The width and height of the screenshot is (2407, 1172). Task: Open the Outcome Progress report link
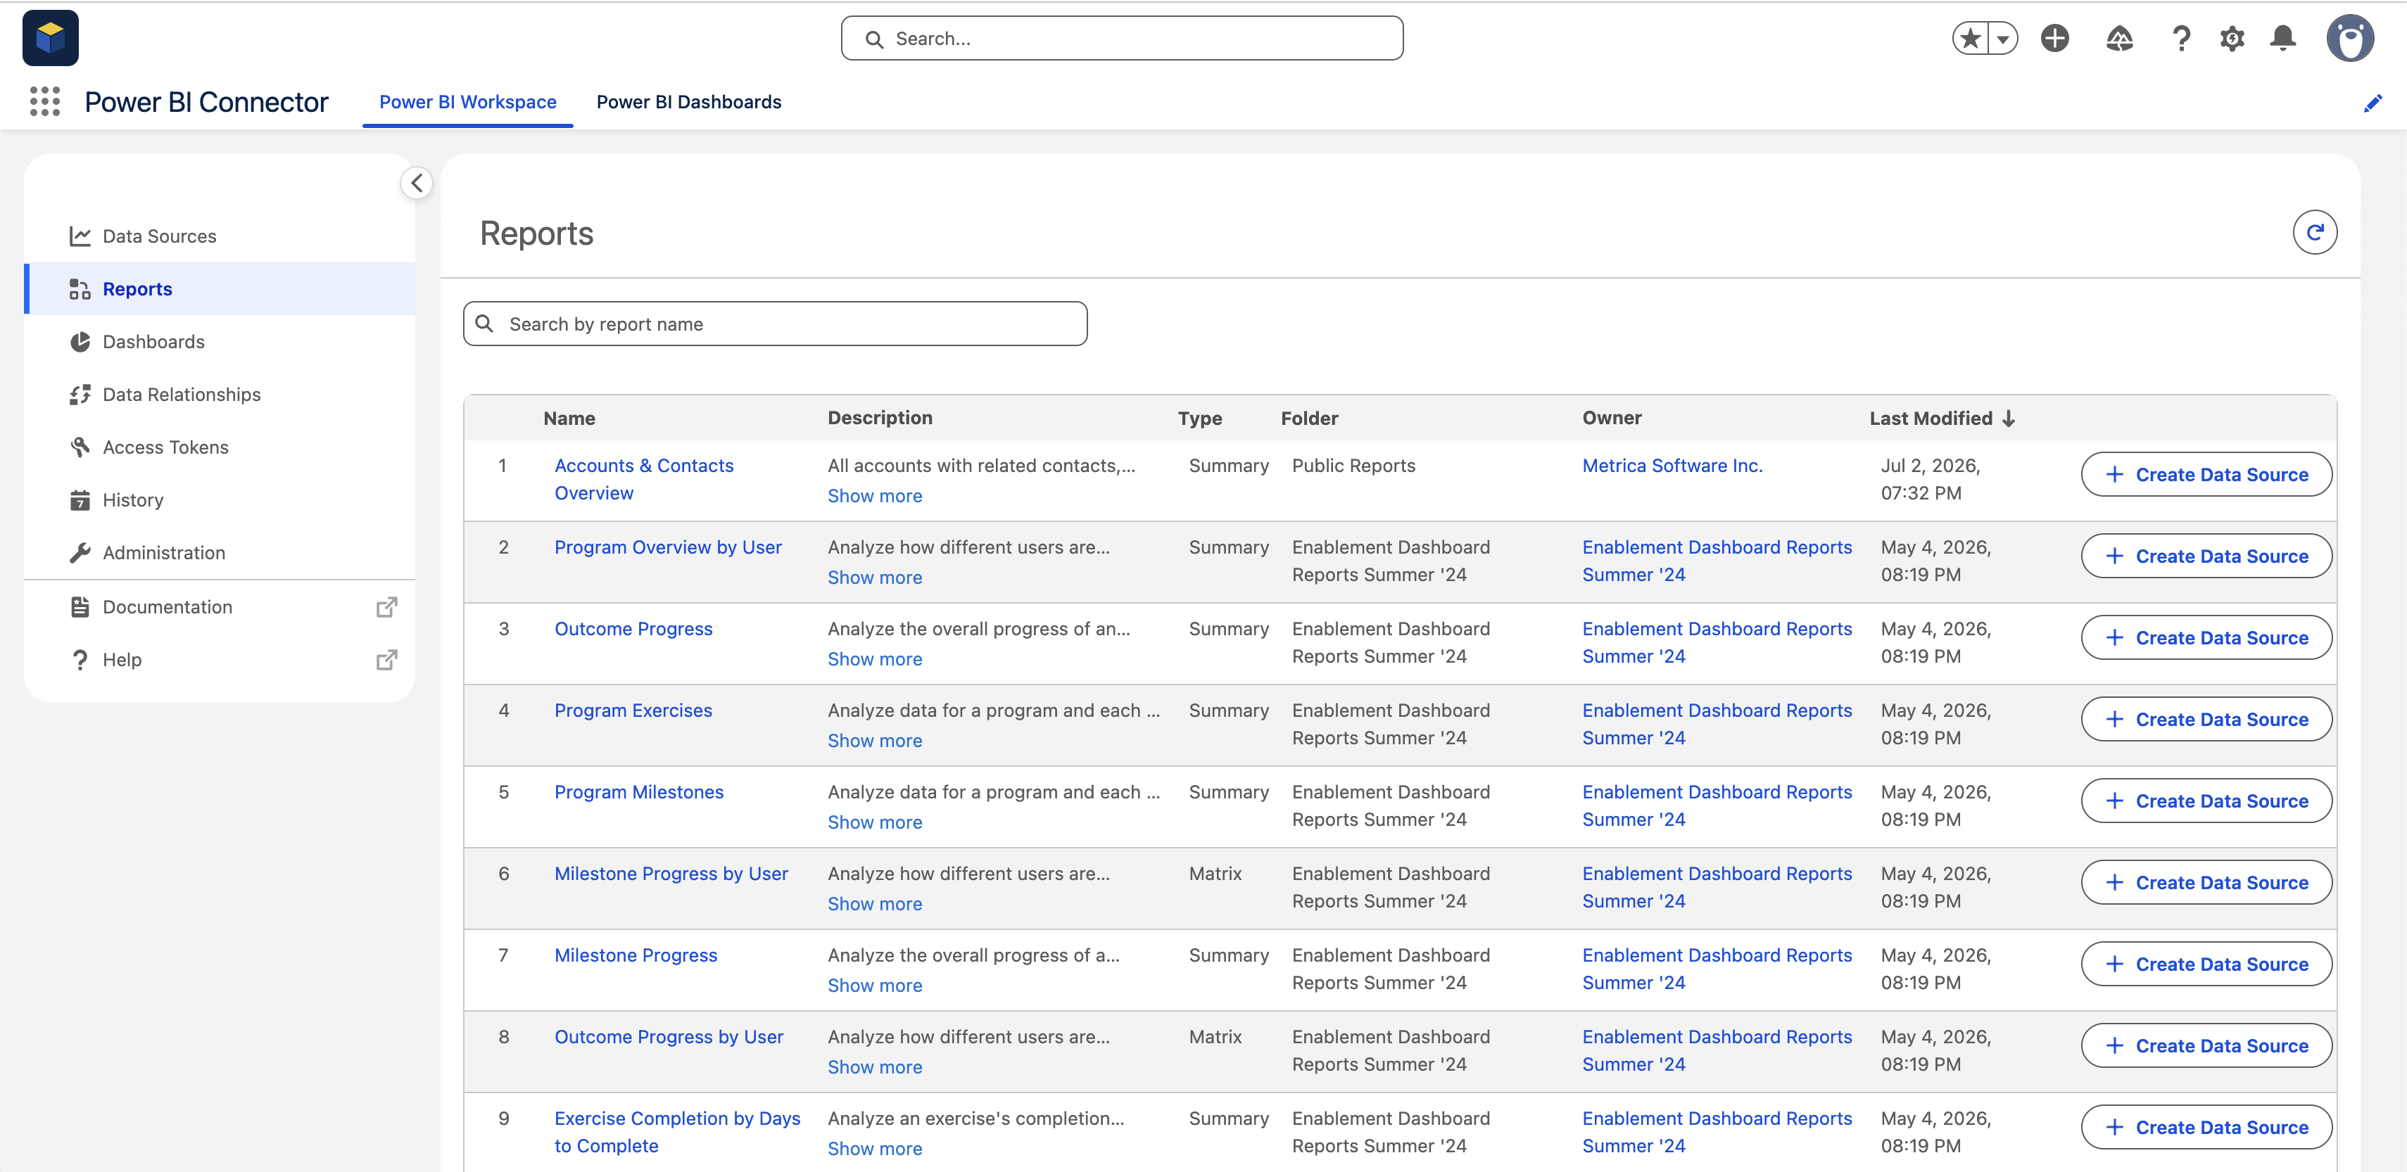pyautogui.click(x=633, y=628)
